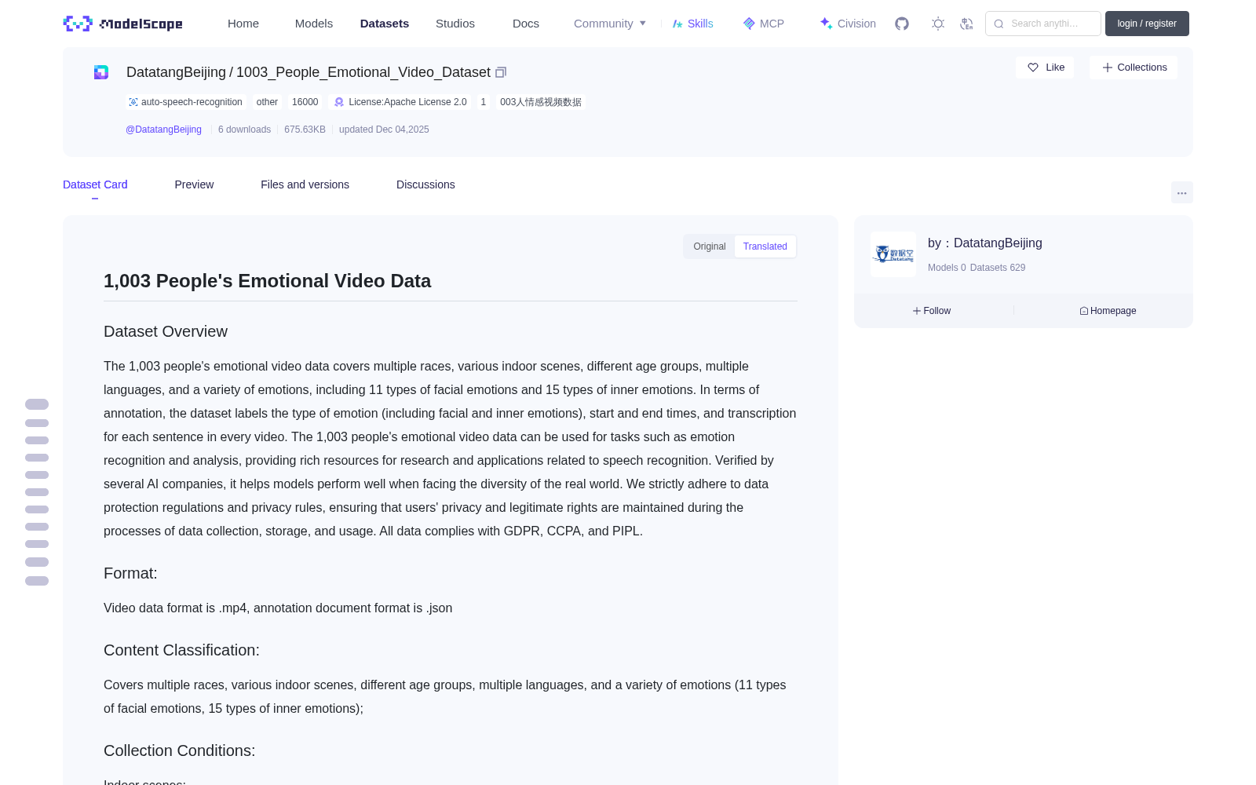Image resolution: width=1256 pixels, height=785 pixels.
Task: Visit the DatatangBeijing Homepage
Action: [1108, 311]
